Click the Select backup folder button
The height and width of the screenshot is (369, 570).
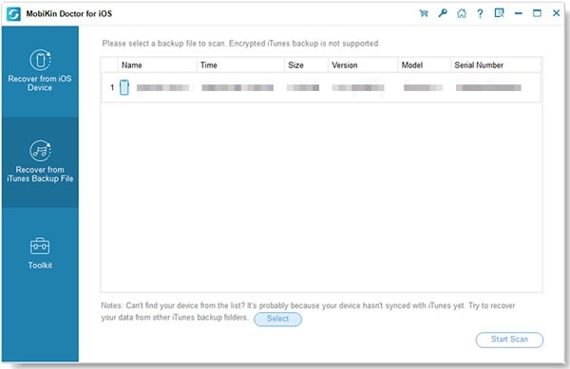point(277,319)
